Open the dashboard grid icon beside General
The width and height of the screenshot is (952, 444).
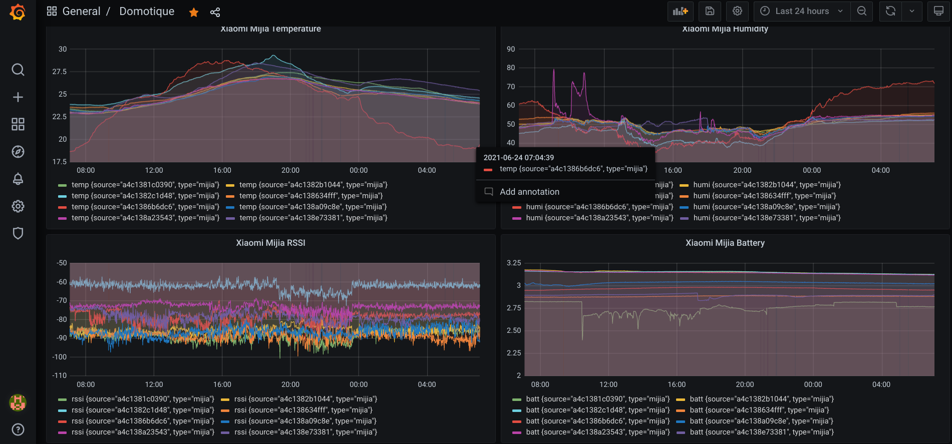click(52, 11)
